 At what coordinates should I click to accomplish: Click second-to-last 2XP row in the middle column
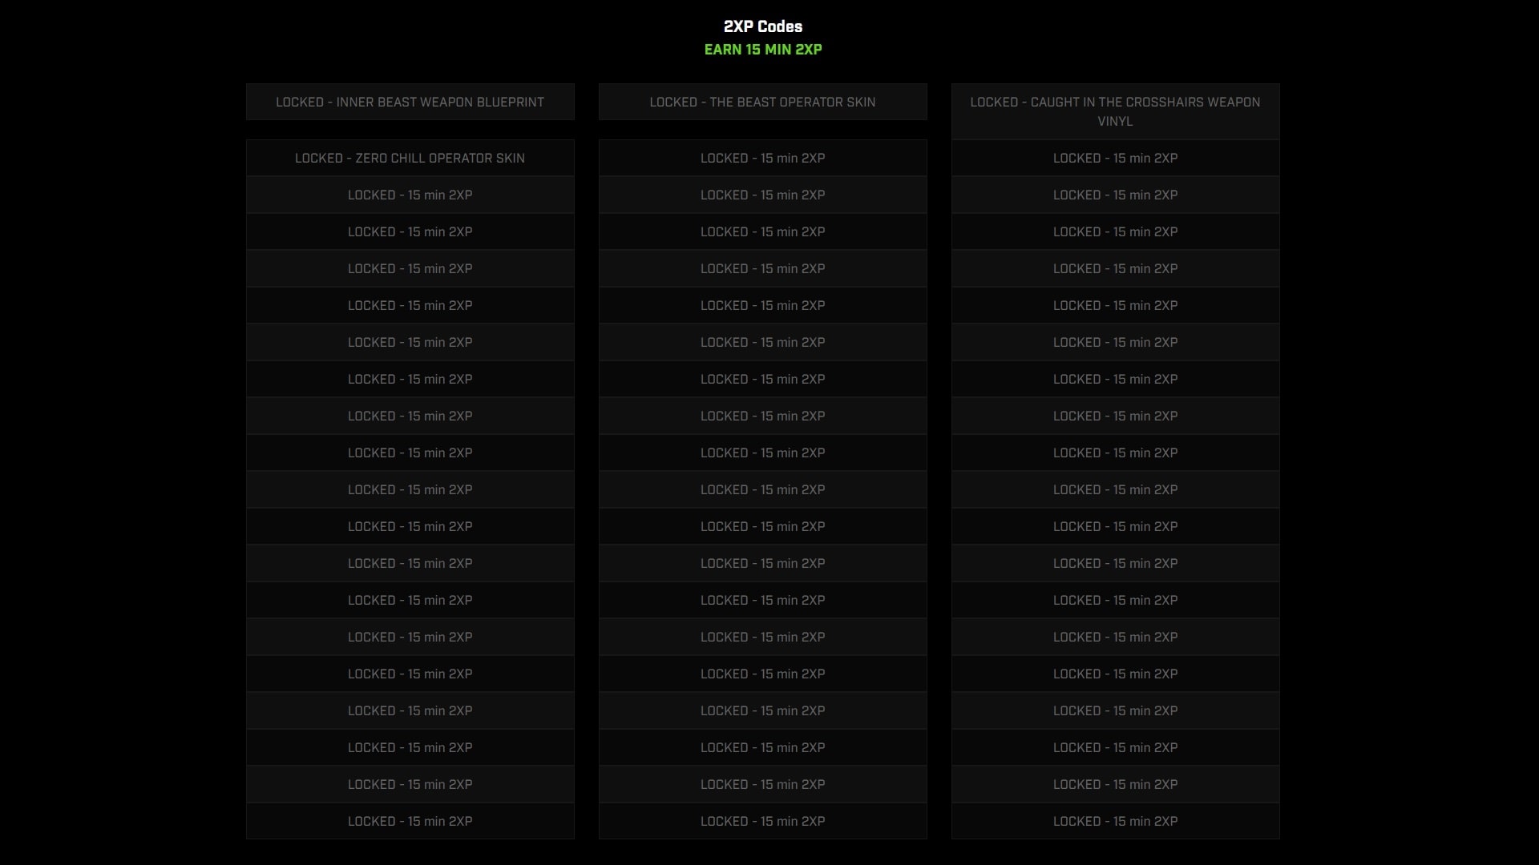coord(762,784)
